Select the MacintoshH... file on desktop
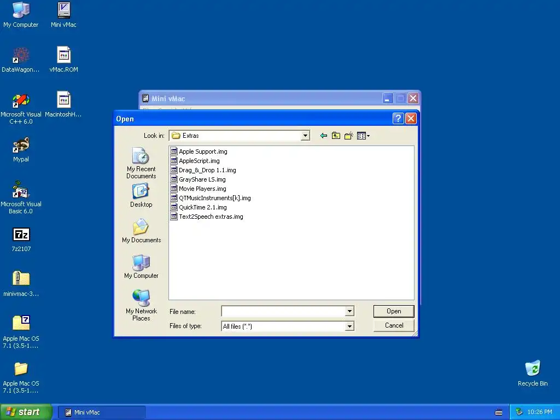The height and width of the screenshot is (420, 560). [63, 104]
